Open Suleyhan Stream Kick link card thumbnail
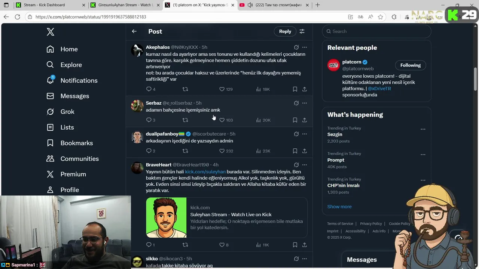This screenshot has width=479, height=269. tap(166, 218)
